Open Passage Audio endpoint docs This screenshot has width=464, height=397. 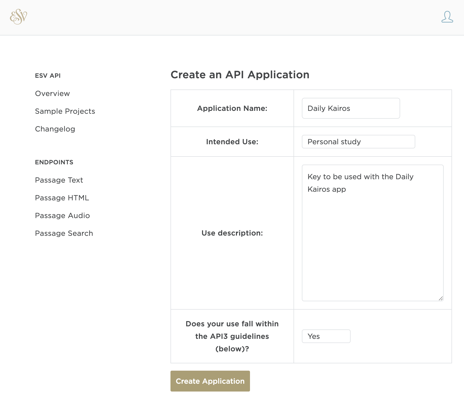[x=62, y=215]
